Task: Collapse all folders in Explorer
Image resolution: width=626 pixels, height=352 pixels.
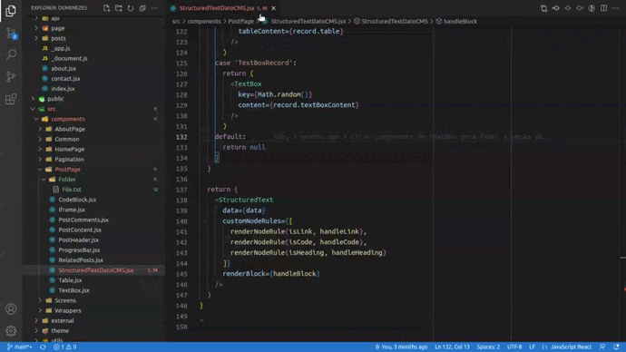Action: 142,8
